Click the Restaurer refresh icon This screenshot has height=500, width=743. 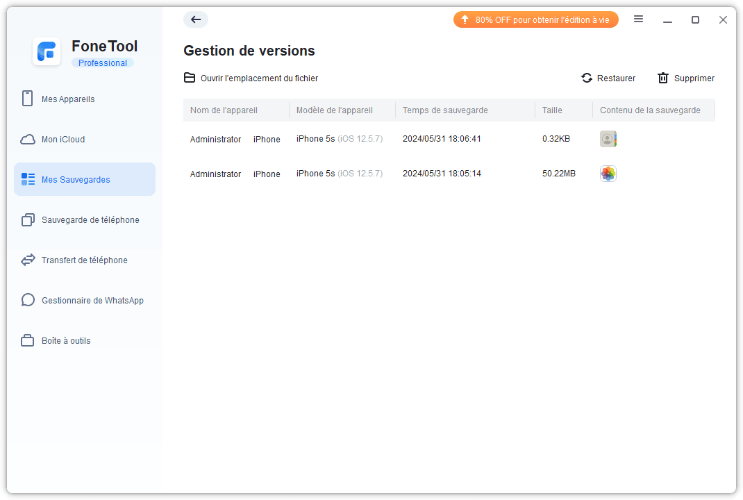587,78
